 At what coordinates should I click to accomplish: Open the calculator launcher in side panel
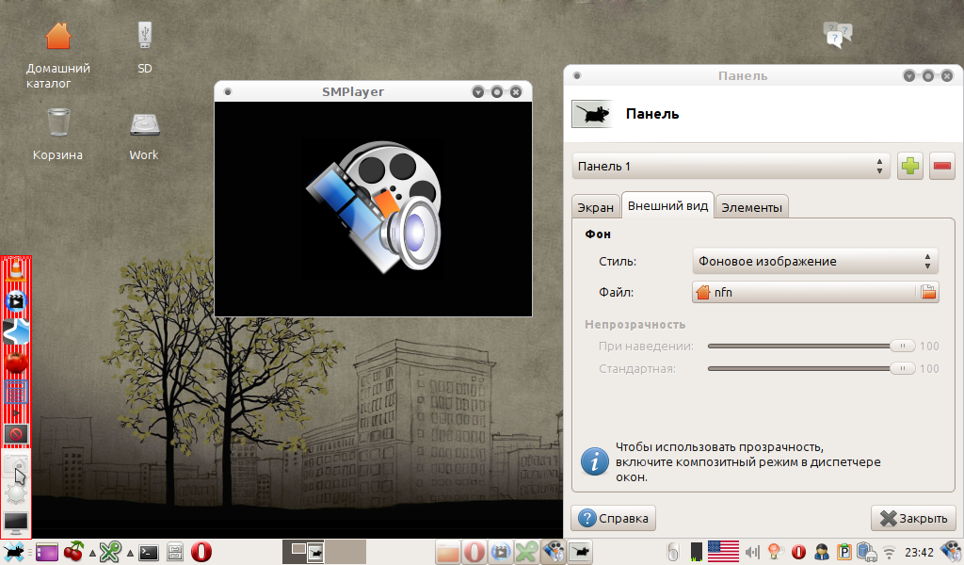(x=16, y=393)
